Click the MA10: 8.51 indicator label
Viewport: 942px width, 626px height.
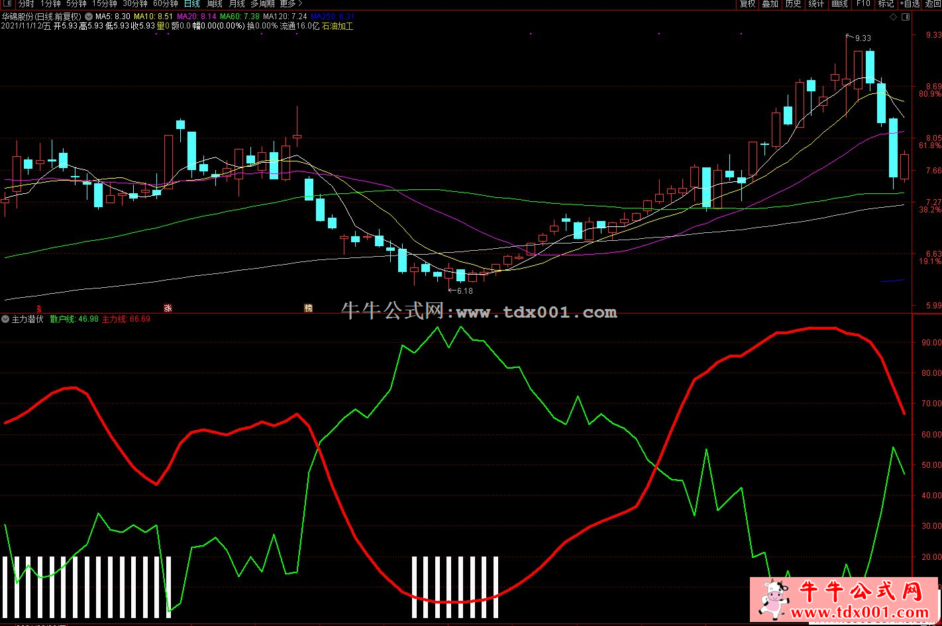[x=153, y=17]
